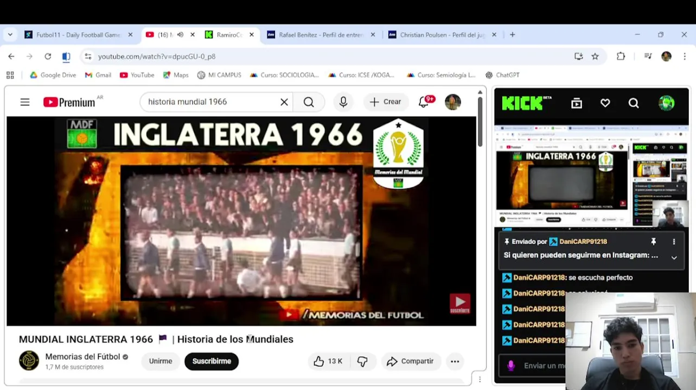Open the Chrome profile avatar

coord(667,56)
